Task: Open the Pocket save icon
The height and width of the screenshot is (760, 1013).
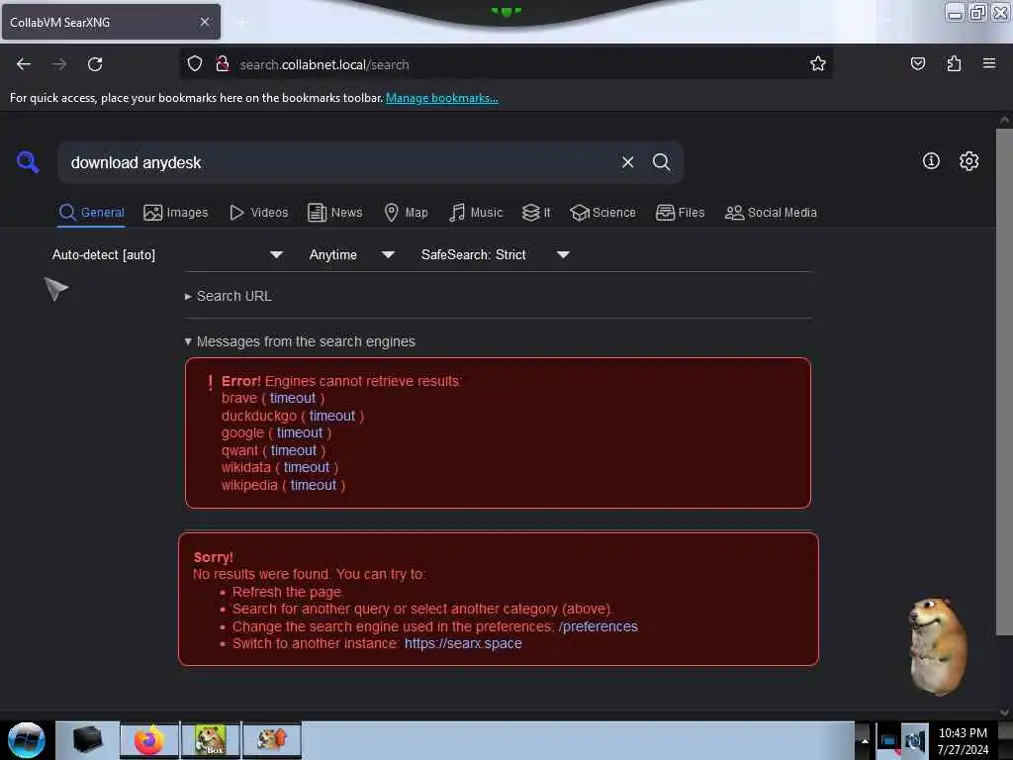Action: [x=917, y=63]
